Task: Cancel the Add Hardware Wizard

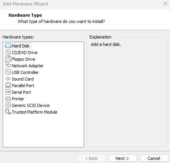Action: (154, 158)
